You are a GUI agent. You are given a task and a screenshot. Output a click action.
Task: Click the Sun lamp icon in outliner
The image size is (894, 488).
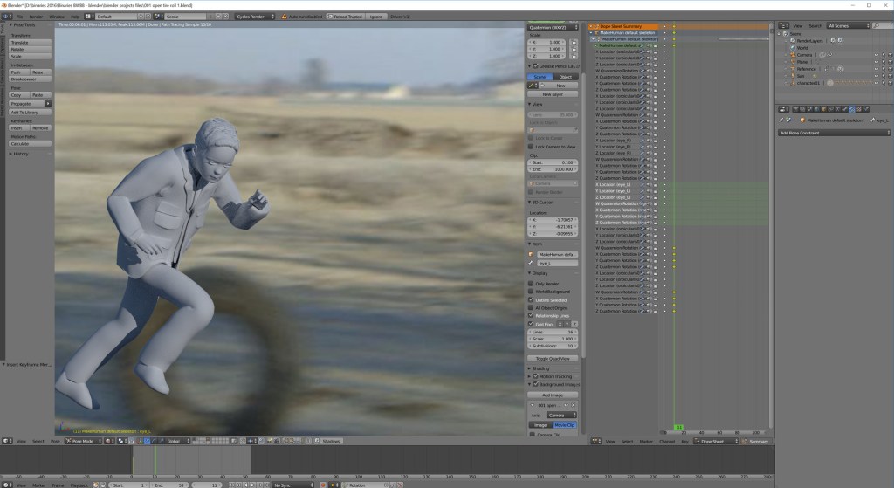pyautogui.click(x=794, y=76)
